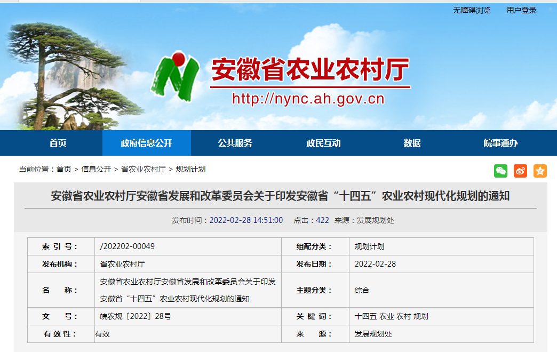
Task: Open the 首页 navigation tab
Action: (58, 143)
